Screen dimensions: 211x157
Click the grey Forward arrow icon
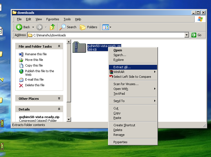tap(39, 27)
